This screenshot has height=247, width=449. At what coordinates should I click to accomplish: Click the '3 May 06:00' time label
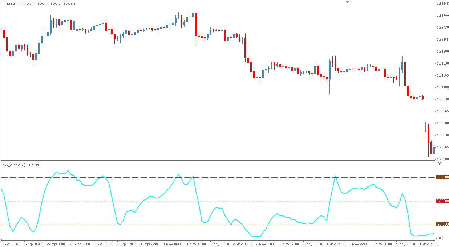point(313,244)
